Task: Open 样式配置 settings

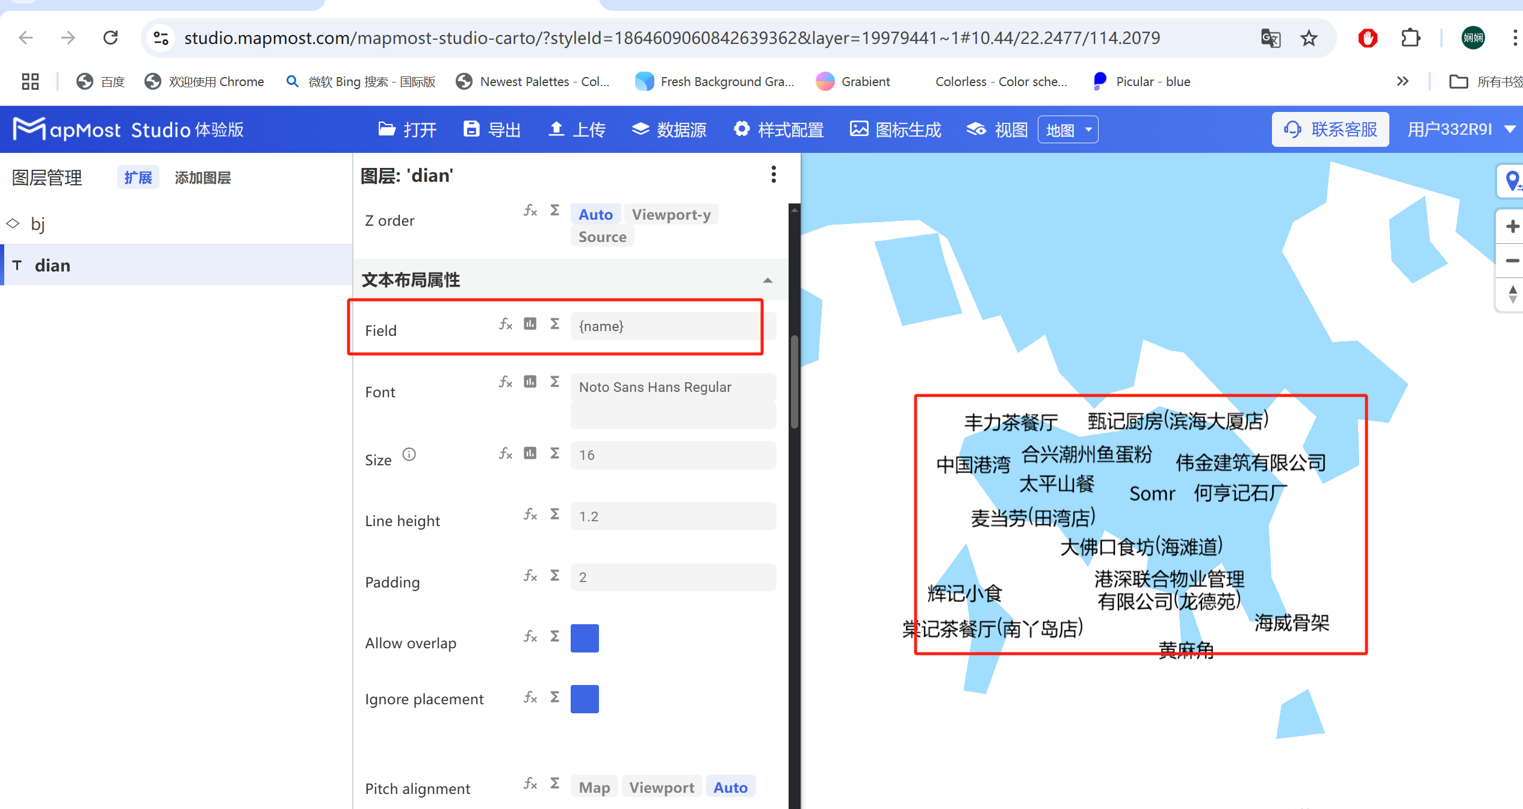Action: click(778, 129)
